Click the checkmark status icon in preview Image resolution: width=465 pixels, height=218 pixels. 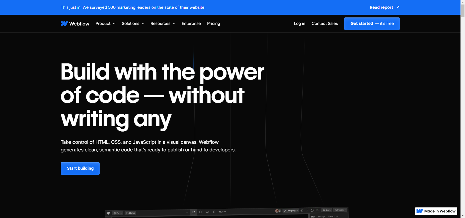302,210
